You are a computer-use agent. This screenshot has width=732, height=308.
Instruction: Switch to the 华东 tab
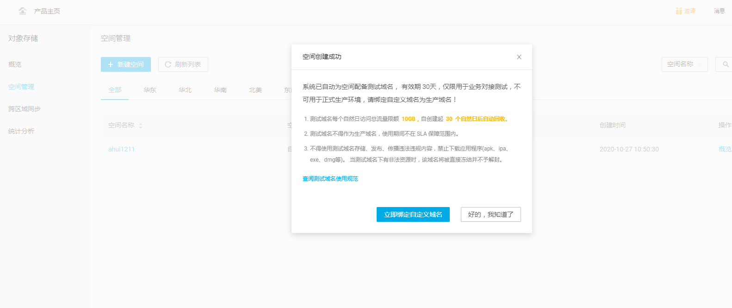pos(150,90)
